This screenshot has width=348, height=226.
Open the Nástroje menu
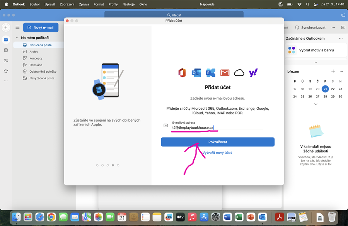point(128,4)
